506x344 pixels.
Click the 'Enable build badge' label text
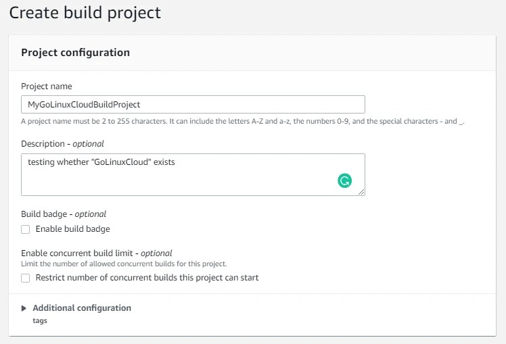(x=72, y=229)
